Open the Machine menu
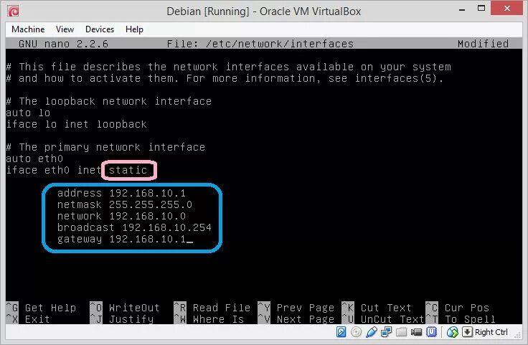This screenshot has width=528, height=345. pos(28,29)
